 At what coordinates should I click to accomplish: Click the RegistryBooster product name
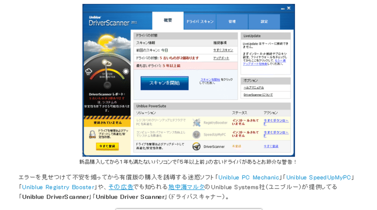[x=215, y=122]
